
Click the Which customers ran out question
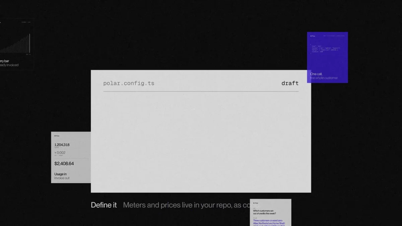265,212
